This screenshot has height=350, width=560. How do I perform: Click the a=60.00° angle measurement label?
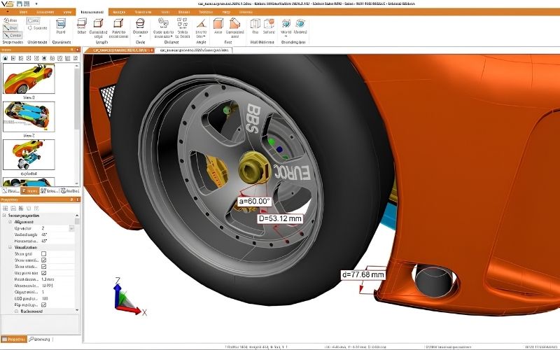coord(254,202)
